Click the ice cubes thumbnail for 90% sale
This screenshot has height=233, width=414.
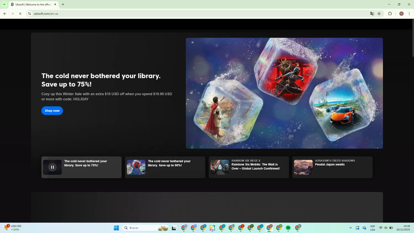(136, 167)
